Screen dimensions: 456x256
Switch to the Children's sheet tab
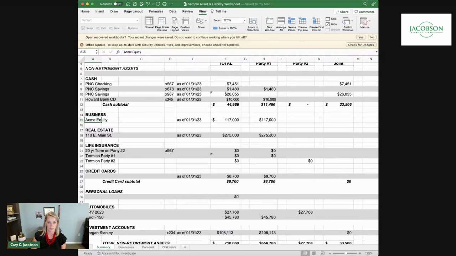tap(169, 247)
